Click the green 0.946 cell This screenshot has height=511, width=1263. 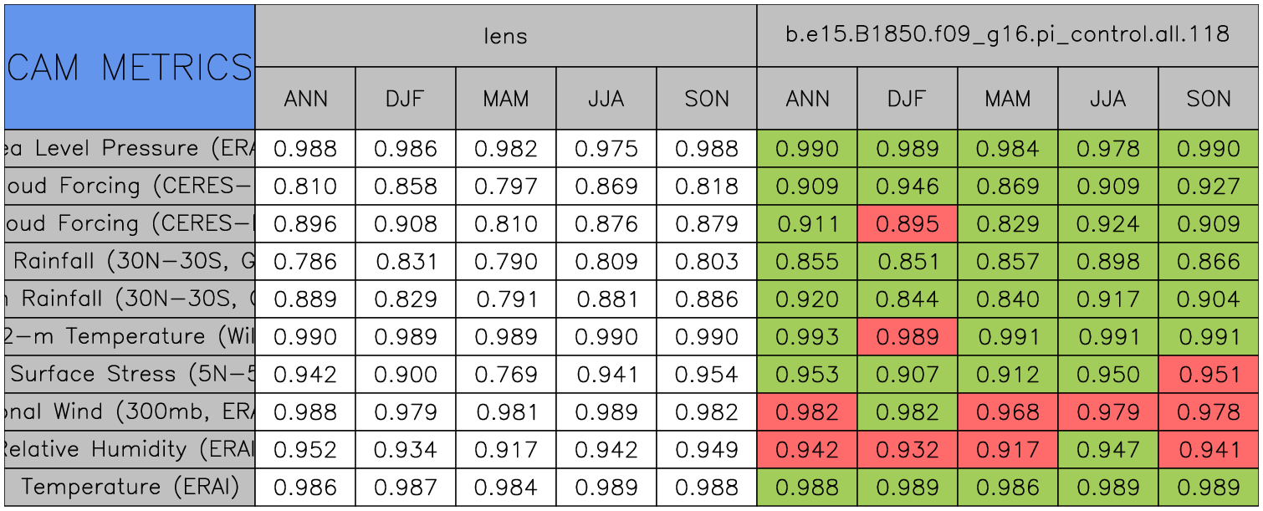(x=907, y=187)
